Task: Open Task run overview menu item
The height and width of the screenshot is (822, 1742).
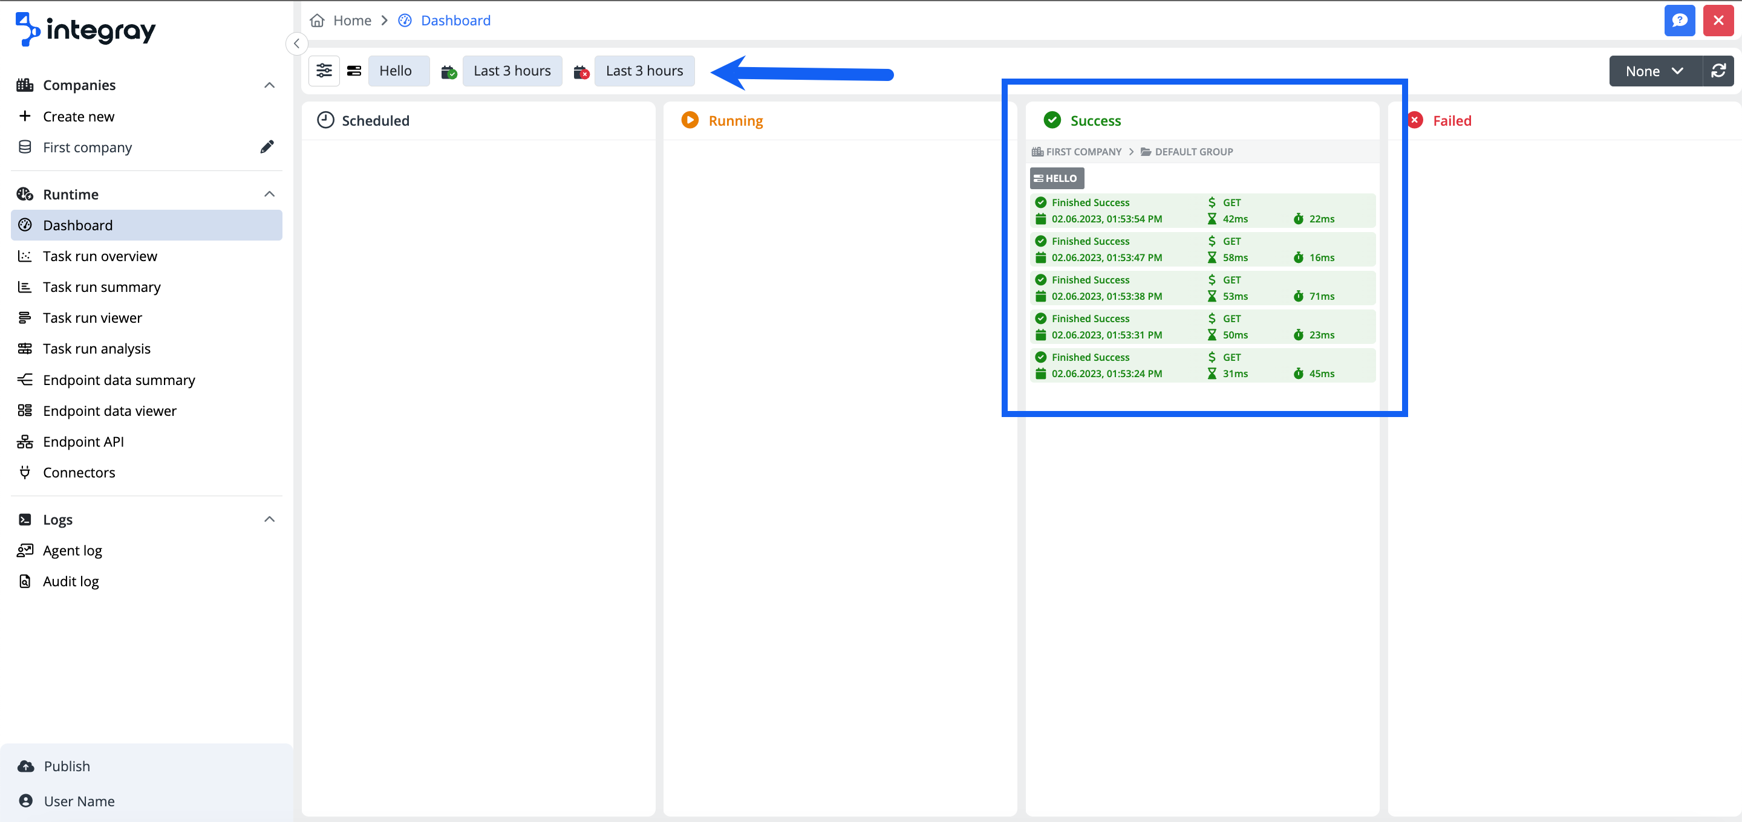Action: 100,256
